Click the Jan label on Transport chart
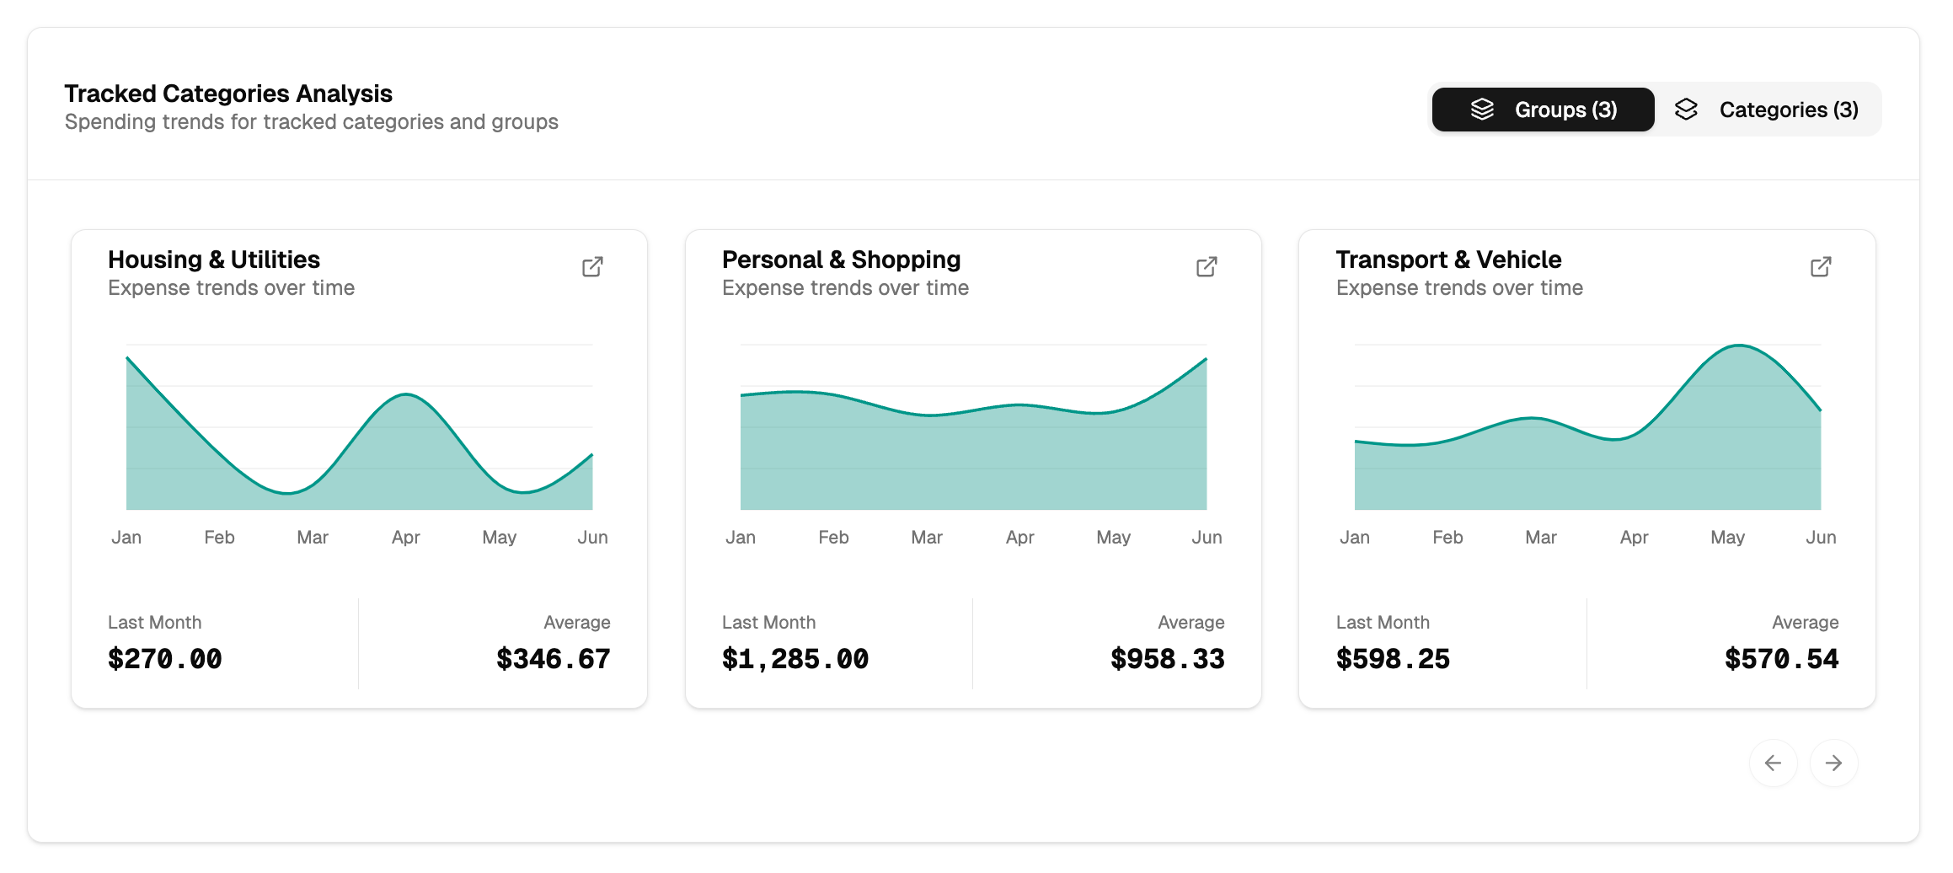Screen dimensions: 1953x873 tap(1355, 537)
